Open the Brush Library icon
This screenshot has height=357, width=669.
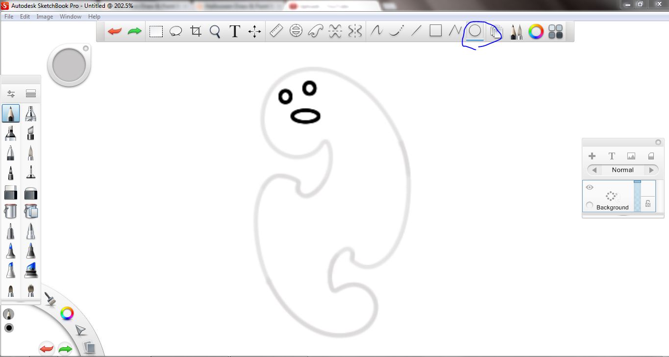(31, 94)
